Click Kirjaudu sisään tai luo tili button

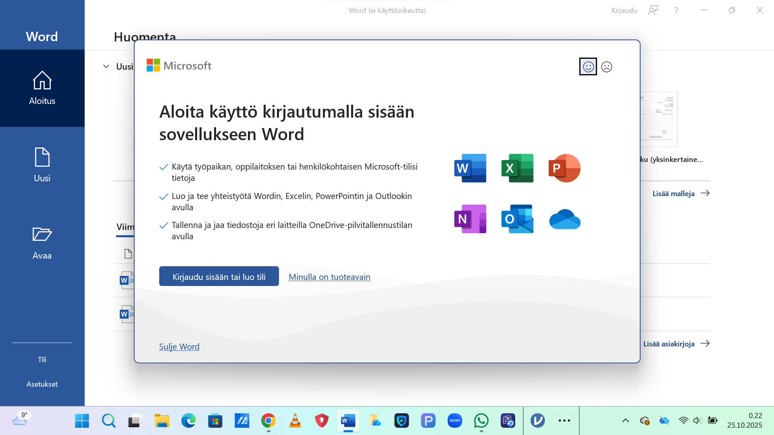click(219, 276)
